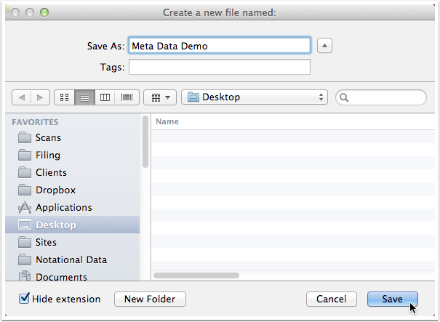Click the Save As name field
This screenshot has width=440, height=322.
(x=220, y=45)
